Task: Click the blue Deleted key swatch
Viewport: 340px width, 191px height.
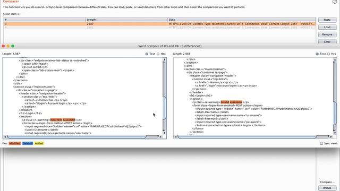Action: (x=28, y=143)
